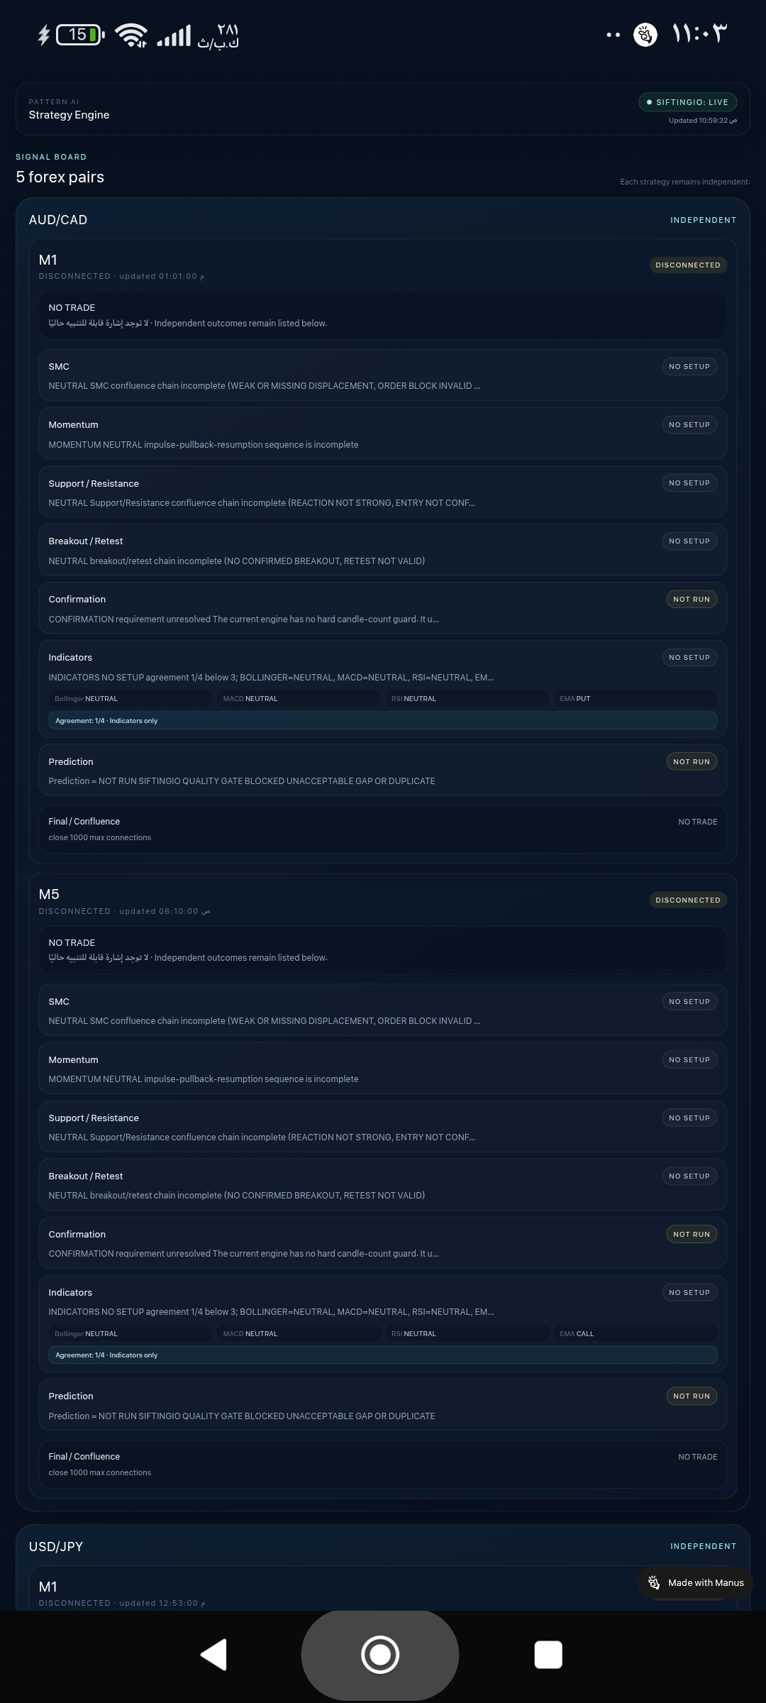Tap NOT RUN badge on M1 Confirmation

click(692, 600)
